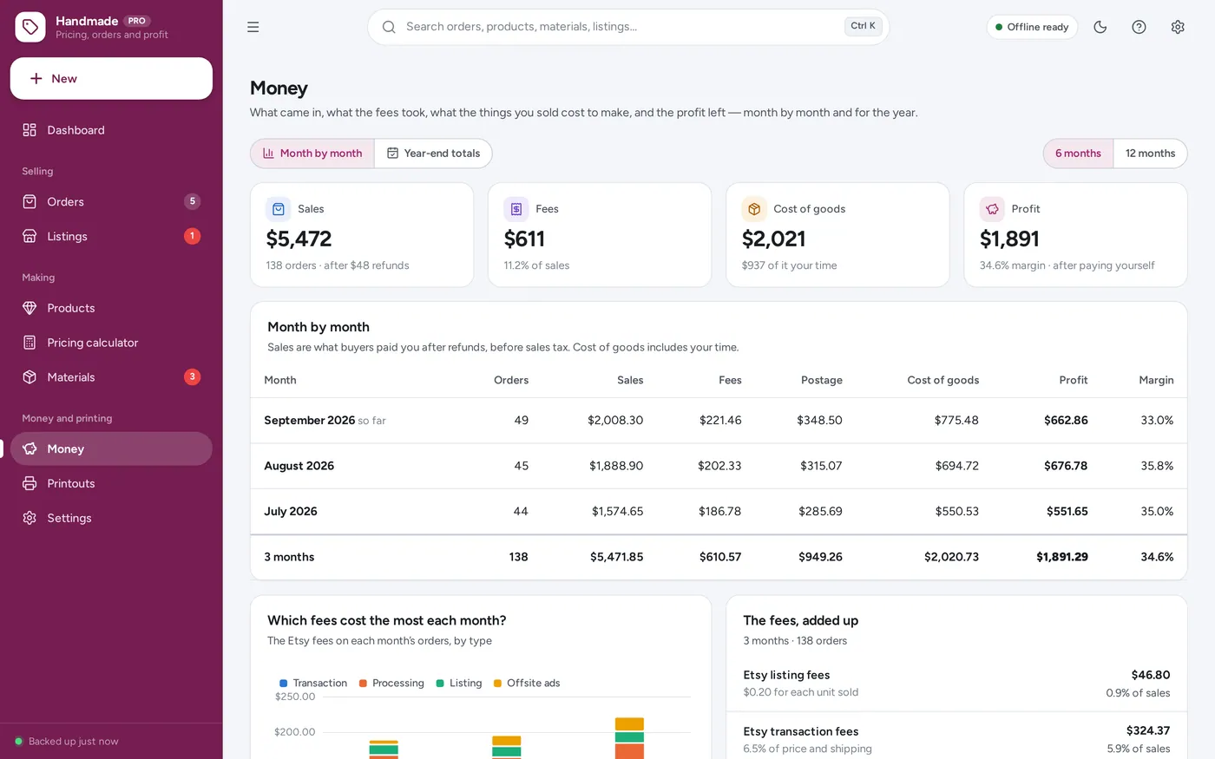Click the August 2026 row label
The height and width of the screenshot is (759, 1215).
click(299, 466)
